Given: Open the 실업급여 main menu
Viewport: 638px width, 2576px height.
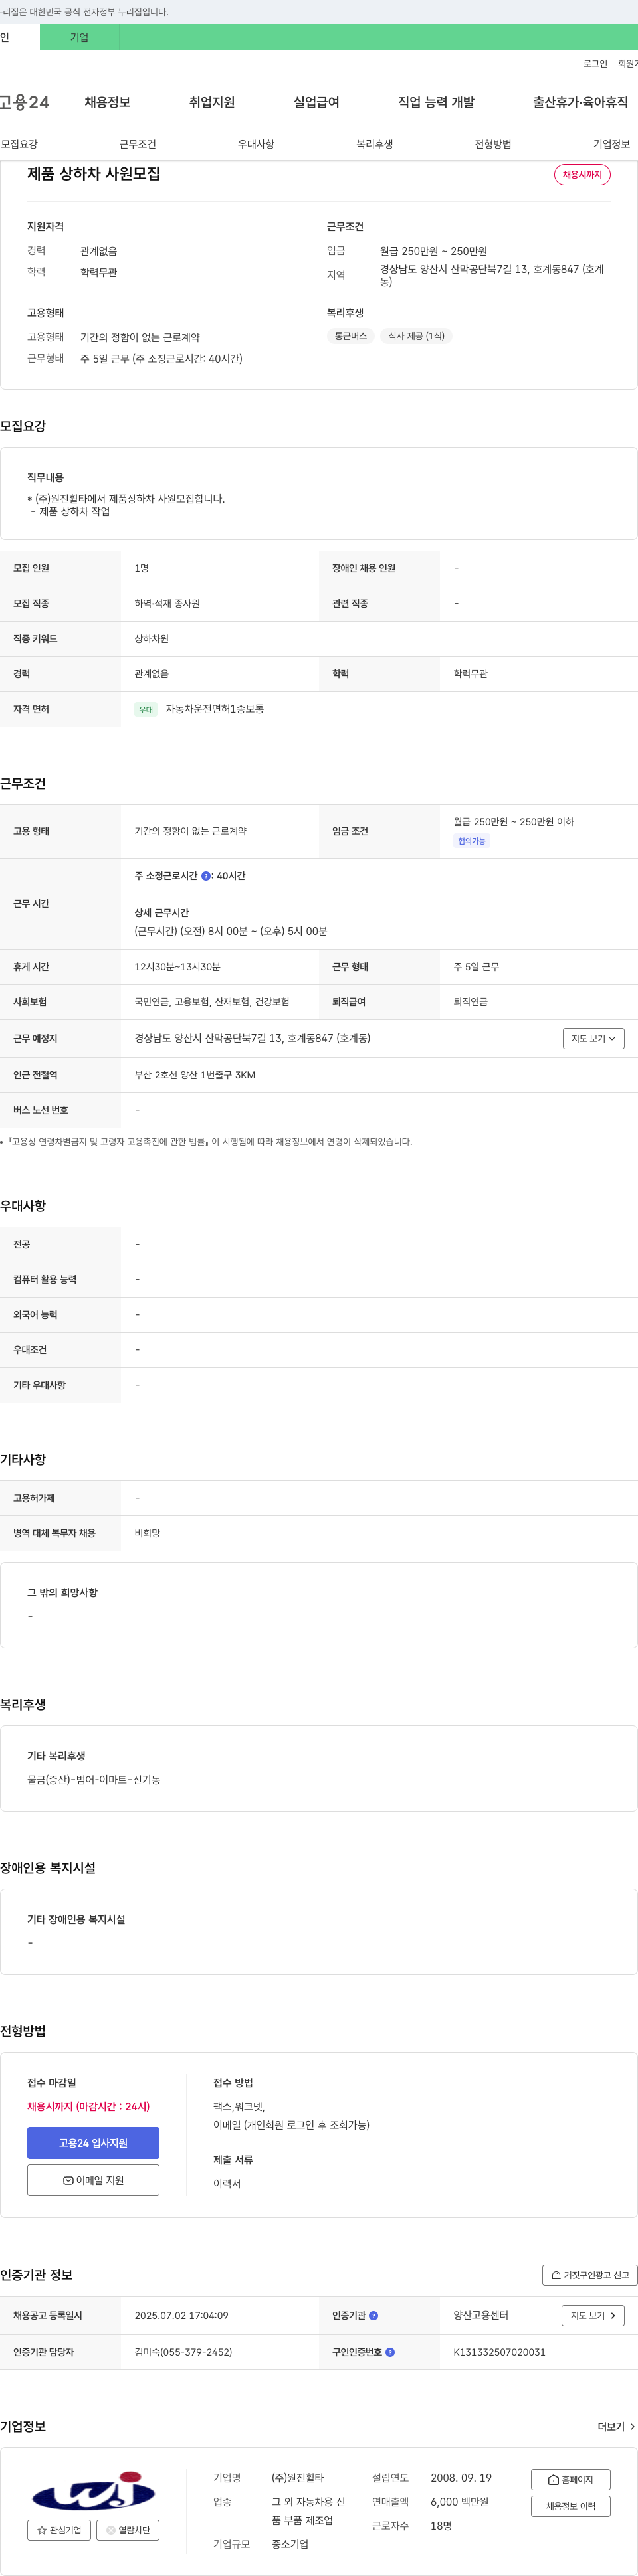Looking at the screenshot, I should point(316,102).
